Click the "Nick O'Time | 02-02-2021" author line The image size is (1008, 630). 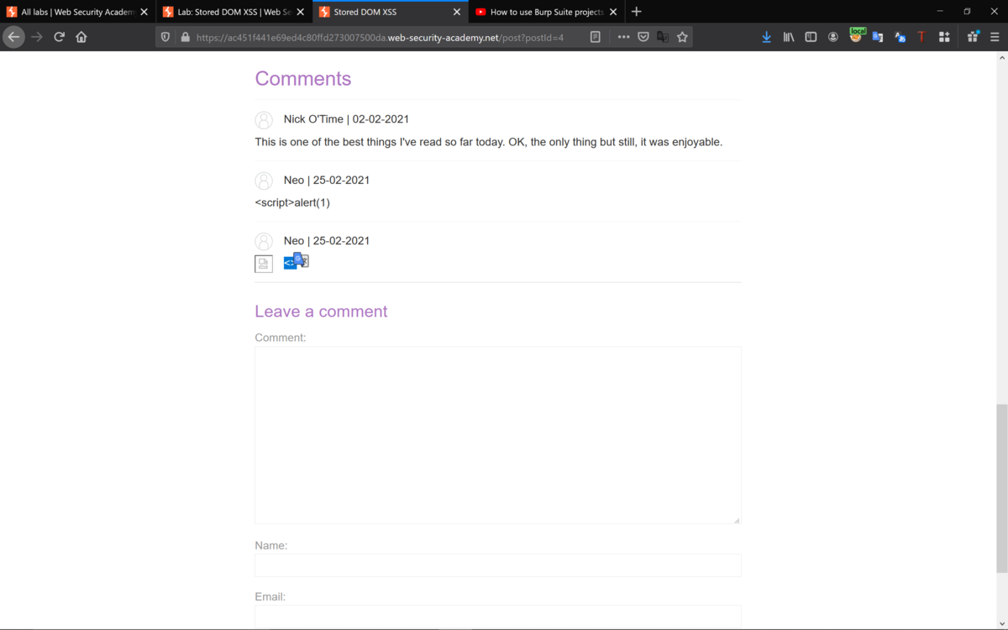[x=346, y=119]
